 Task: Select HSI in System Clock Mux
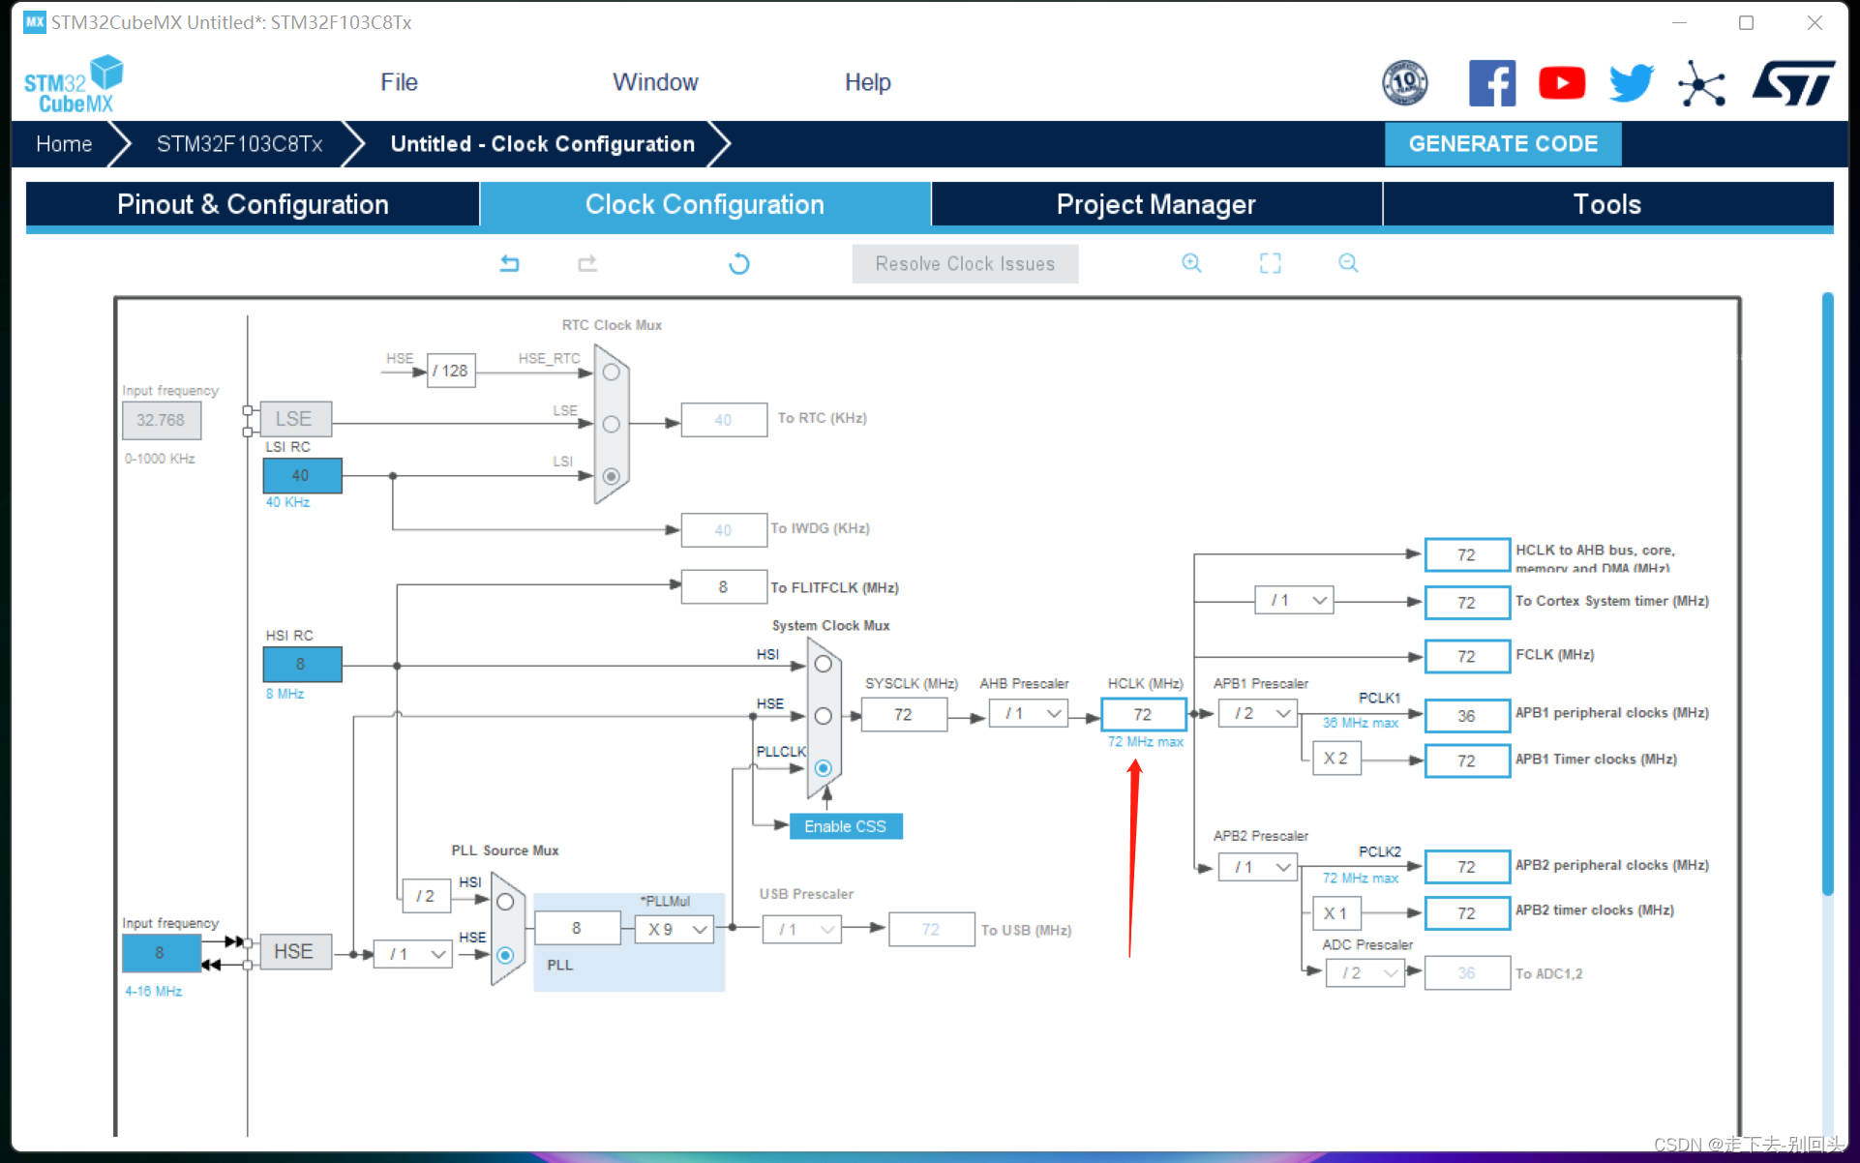click(824, 665)
